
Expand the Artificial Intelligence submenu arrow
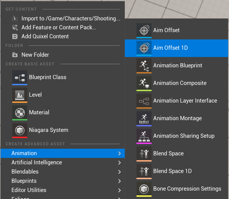click(120, 162)
